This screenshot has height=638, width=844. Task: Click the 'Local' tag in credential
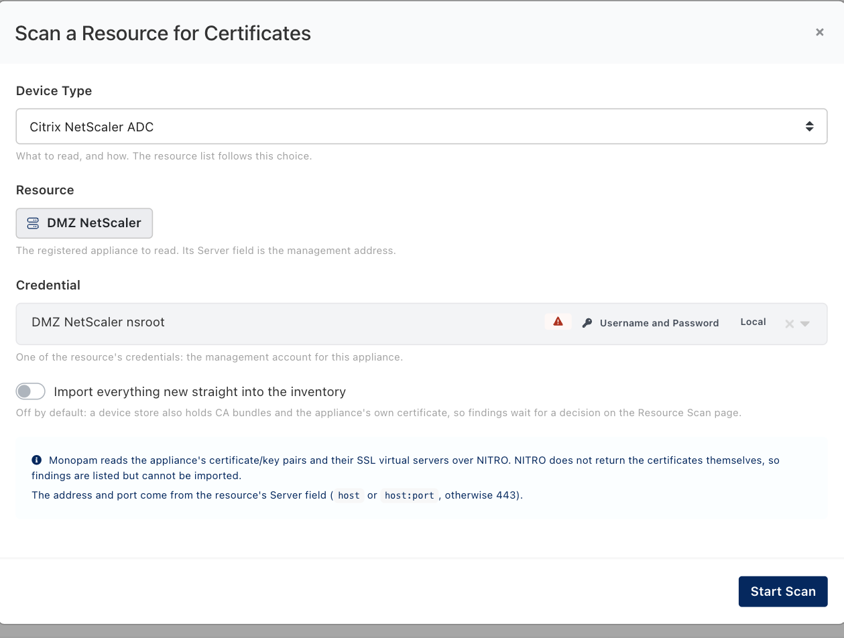(753, 322)
